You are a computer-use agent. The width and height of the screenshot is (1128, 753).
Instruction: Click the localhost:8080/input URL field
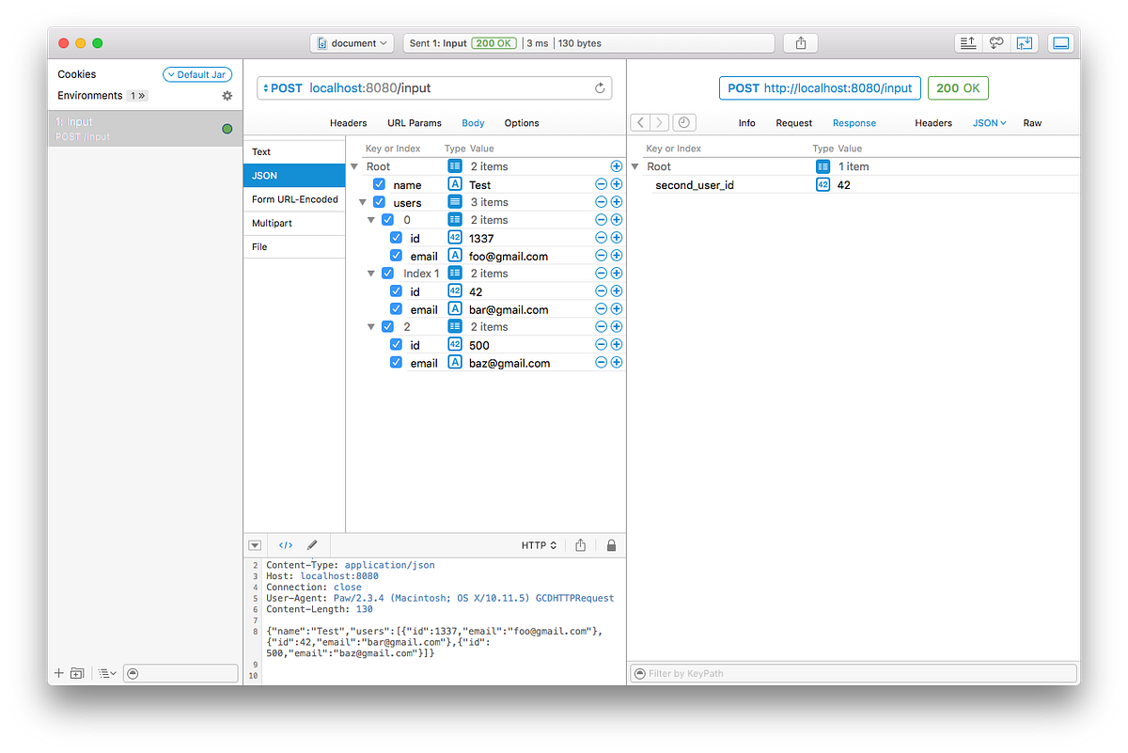(x=434, y=88)
